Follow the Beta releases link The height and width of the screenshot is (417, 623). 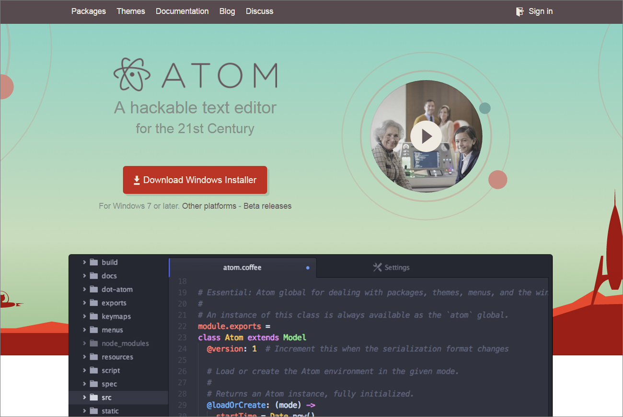coord(267,206)
